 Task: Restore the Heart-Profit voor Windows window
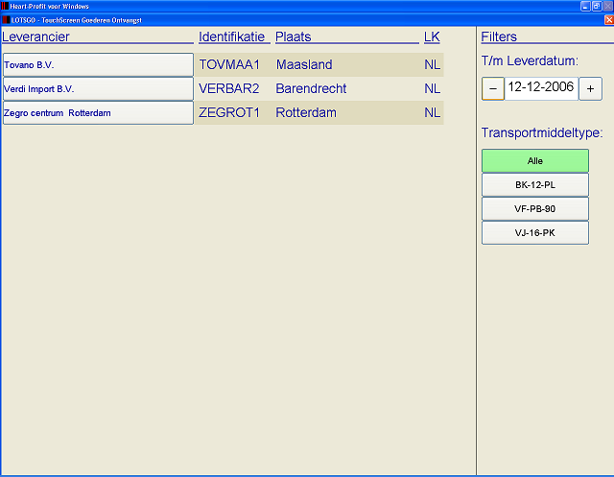(x=597, y=6)
